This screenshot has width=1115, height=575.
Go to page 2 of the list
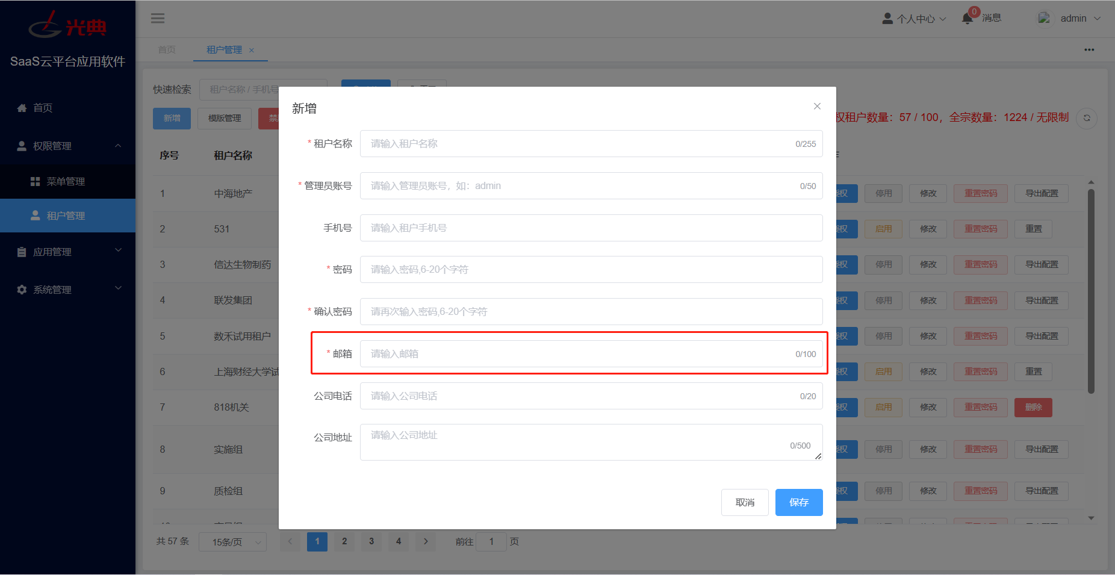(344, 541)
